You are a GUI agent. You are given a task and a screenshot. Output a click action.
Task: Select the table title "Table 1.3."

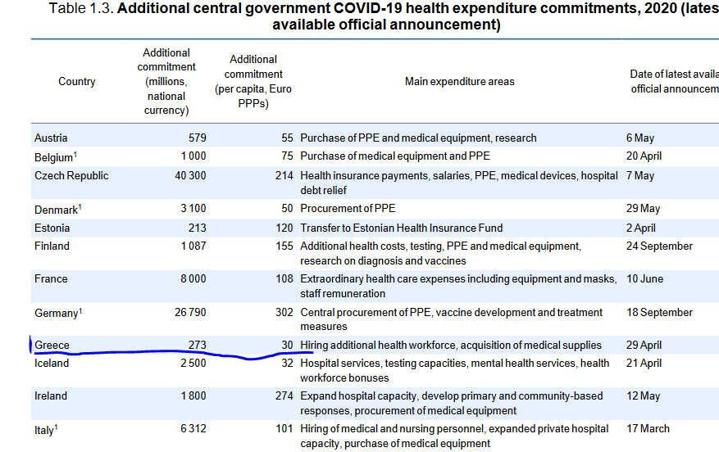(x=82, y=9)
